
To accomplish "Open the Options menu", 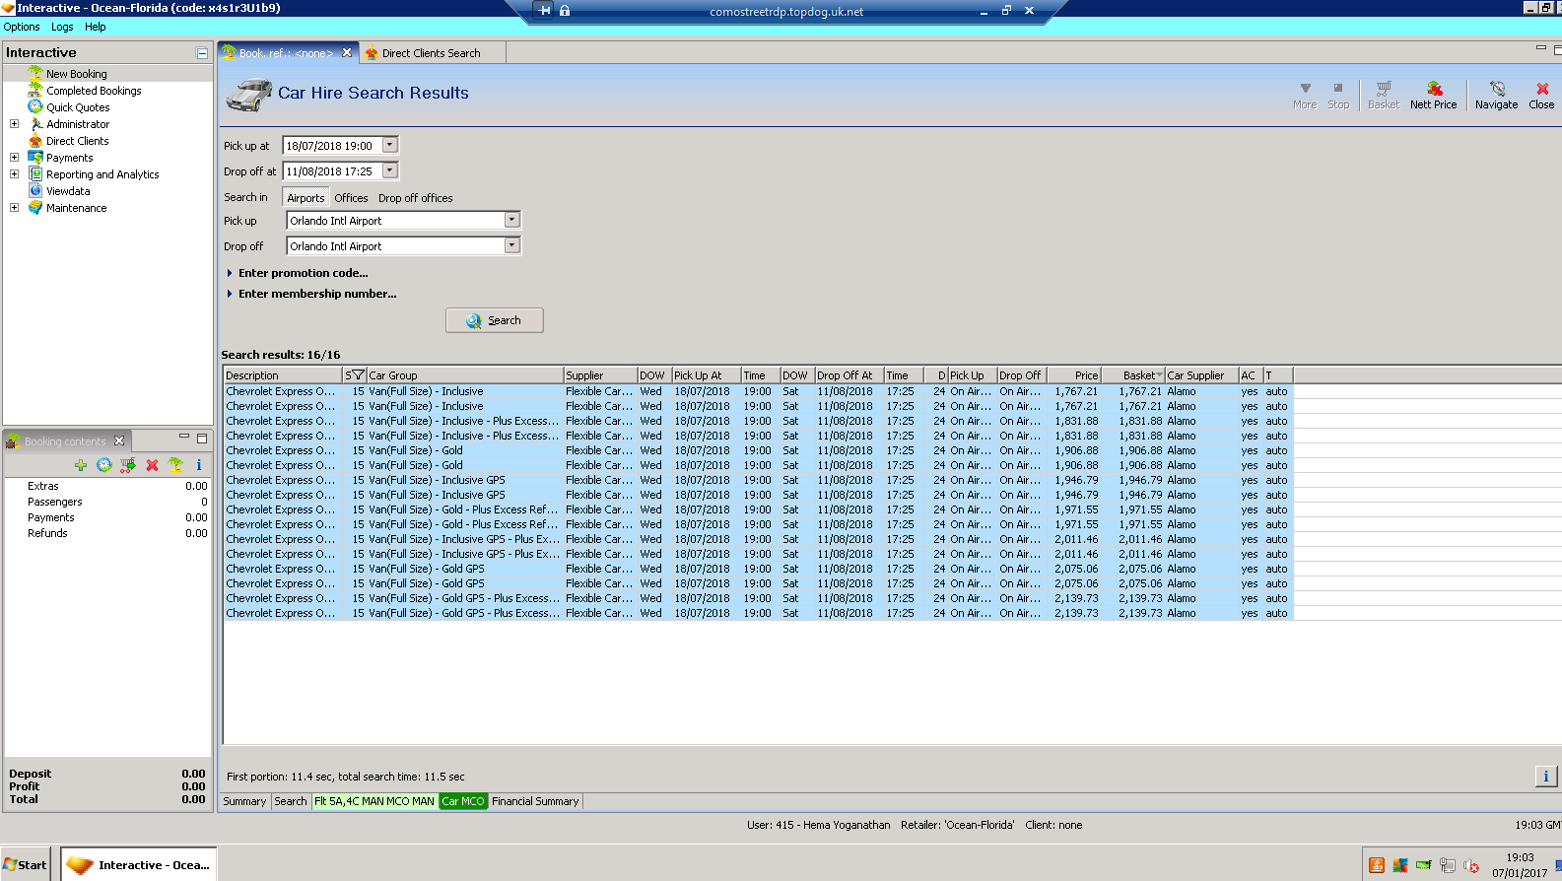I will [x=22, y=27].
